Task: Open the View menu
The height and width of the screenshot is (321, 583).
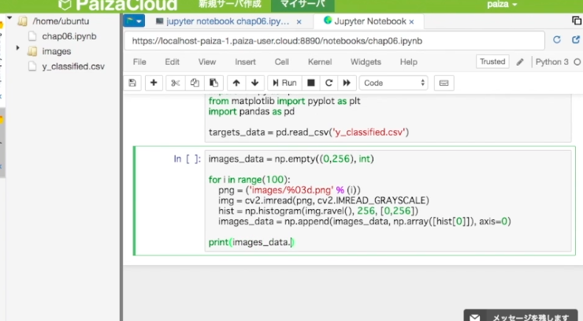Action: tap(206, 62)
